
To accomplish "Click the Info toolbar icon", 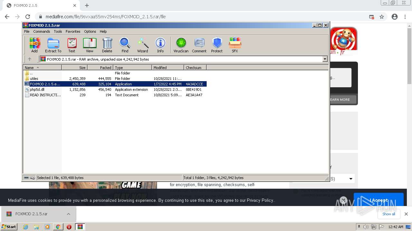I will click(x=160, y=45).
